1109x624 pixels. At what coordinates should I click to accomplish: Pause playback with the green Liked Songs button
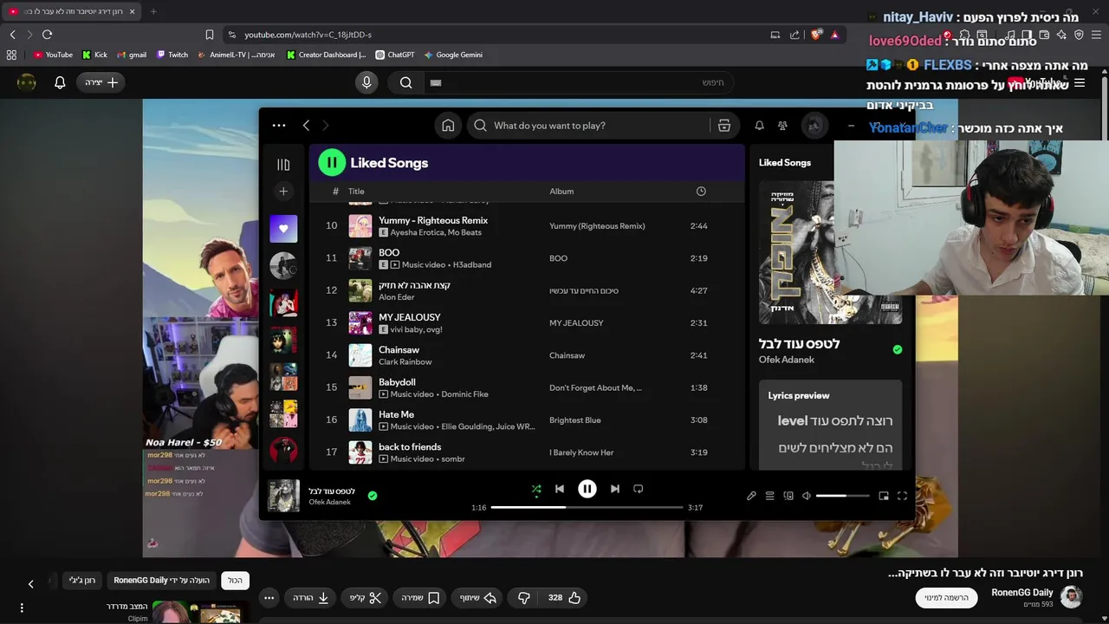tap(332, 162)
